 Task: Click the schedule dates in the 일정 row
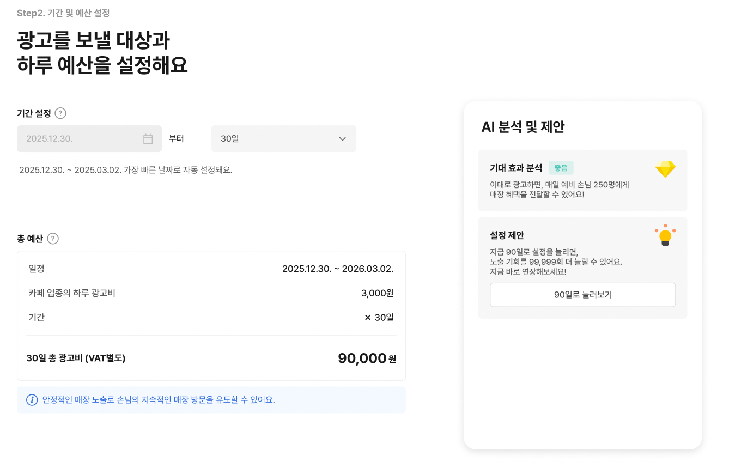tap(338, 269)
